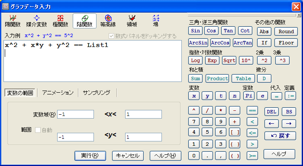
Task: Switch to the サンプリング tab
Action: (x=97, y=93)
